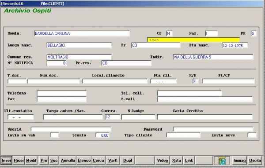Click the Cerca button
This screenshot has width=265, height=168.
pos(98,161)
